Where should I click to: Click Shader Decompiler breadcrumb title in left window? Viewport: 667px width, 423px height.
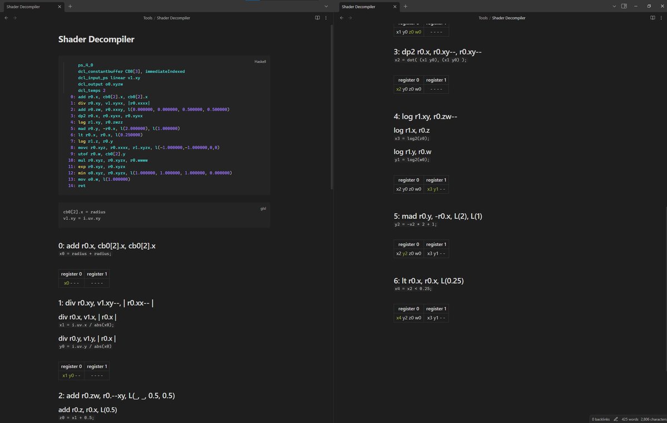(173, 18)
